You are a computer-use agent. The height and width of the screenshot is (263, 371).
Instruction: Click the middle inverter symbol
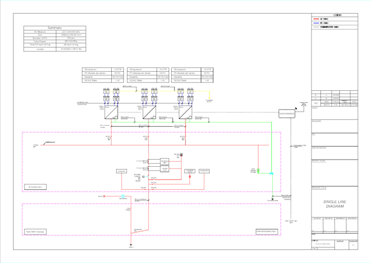pos(149,113)
